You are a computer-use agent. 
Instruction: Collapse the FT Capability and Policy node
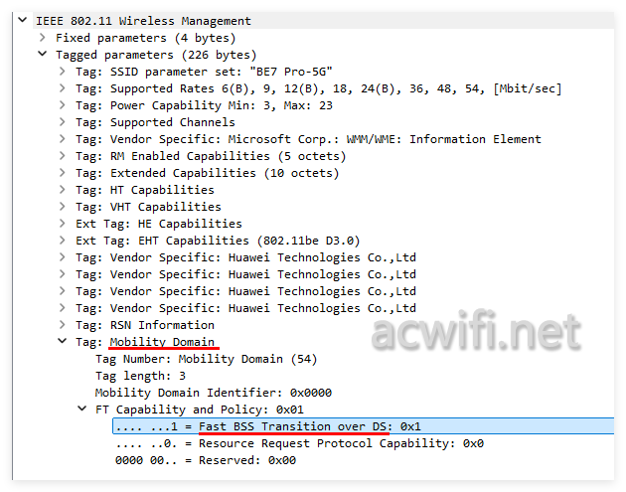click(82, 410)
